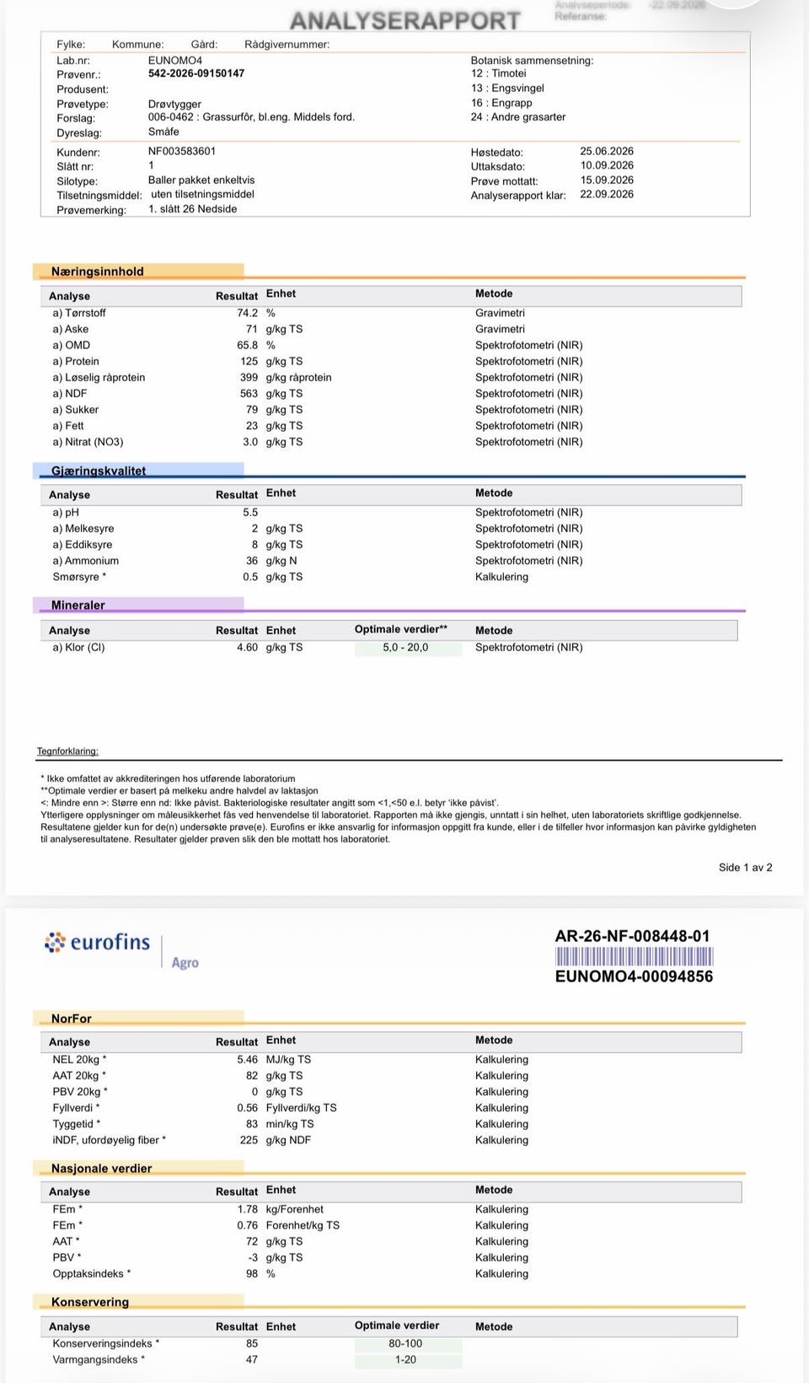809x1383 pixels.
Task: Click the underlined Tegnforklaring label
Action: tap(67, 751)
